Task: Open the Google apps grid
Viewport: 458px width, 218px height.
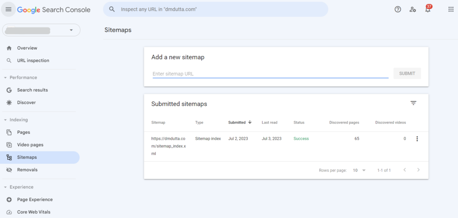Action: pos(451,9)
